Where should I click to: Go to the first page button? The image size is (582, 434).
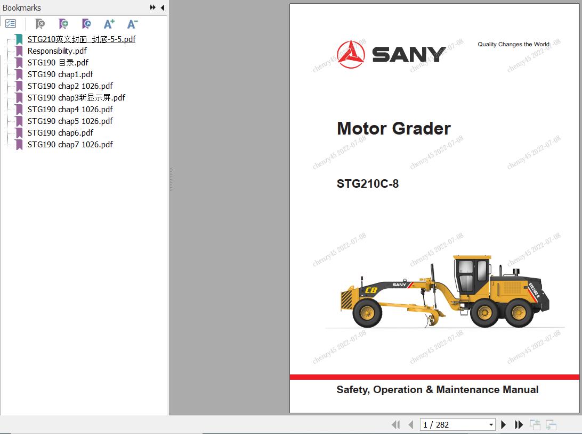(395, 425)
